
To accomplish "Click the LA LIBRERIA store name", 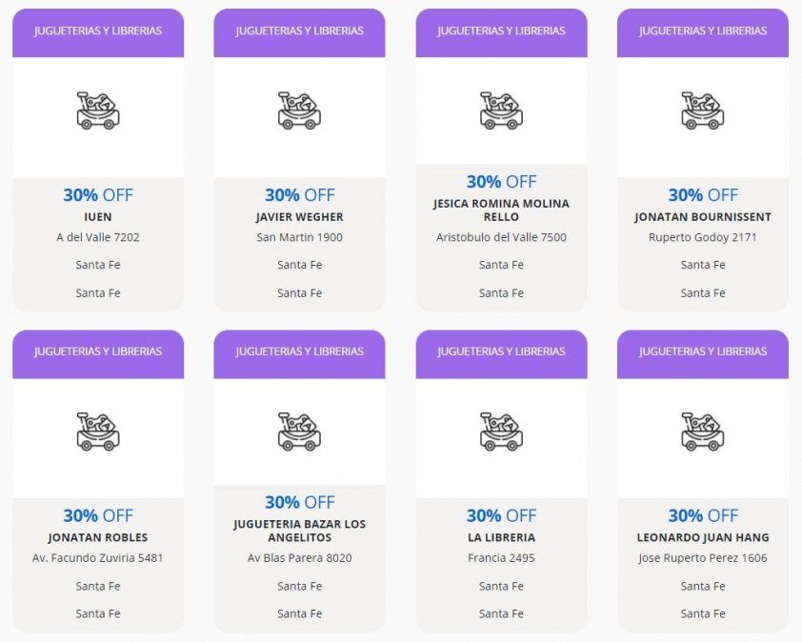I will (x=501, y=538).
